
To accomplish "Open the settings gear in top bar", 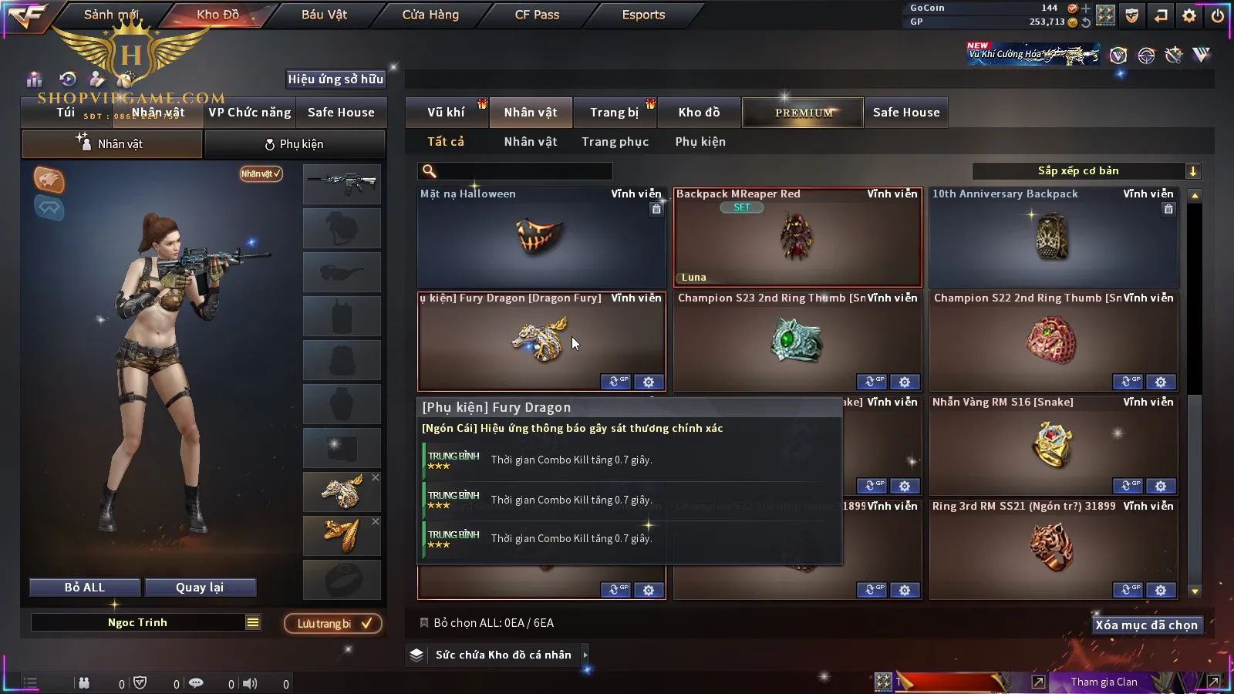I will pyautogui.click(x=1189, y=15).
